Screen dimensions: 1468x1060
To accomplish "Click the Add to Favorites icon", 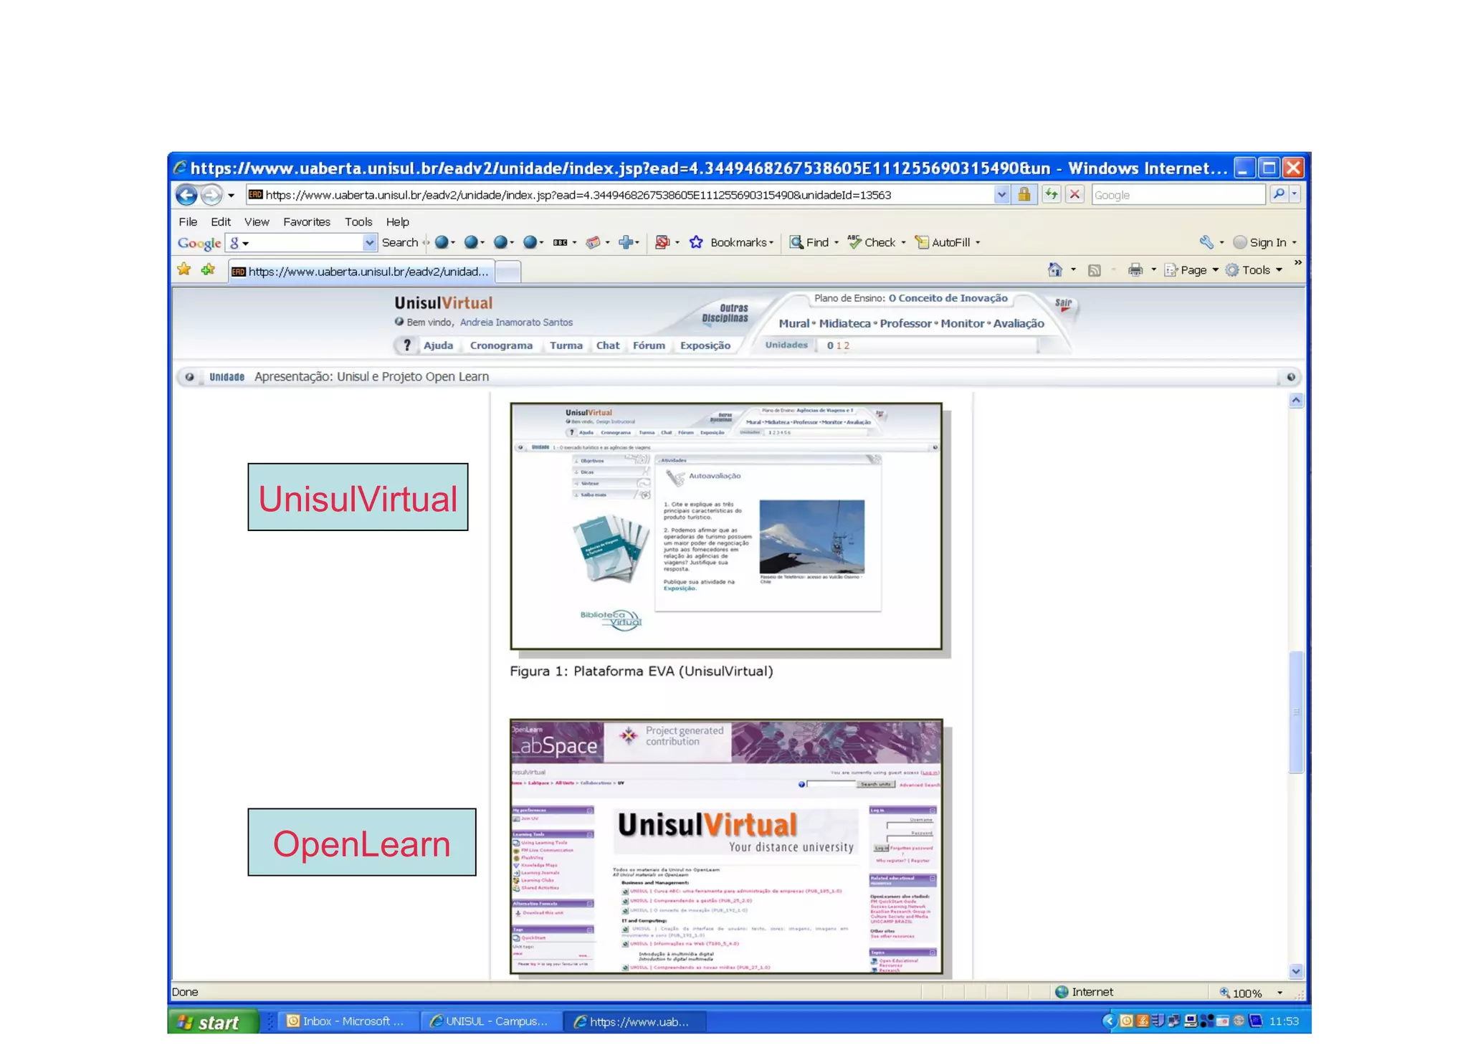I will point(208,269).
